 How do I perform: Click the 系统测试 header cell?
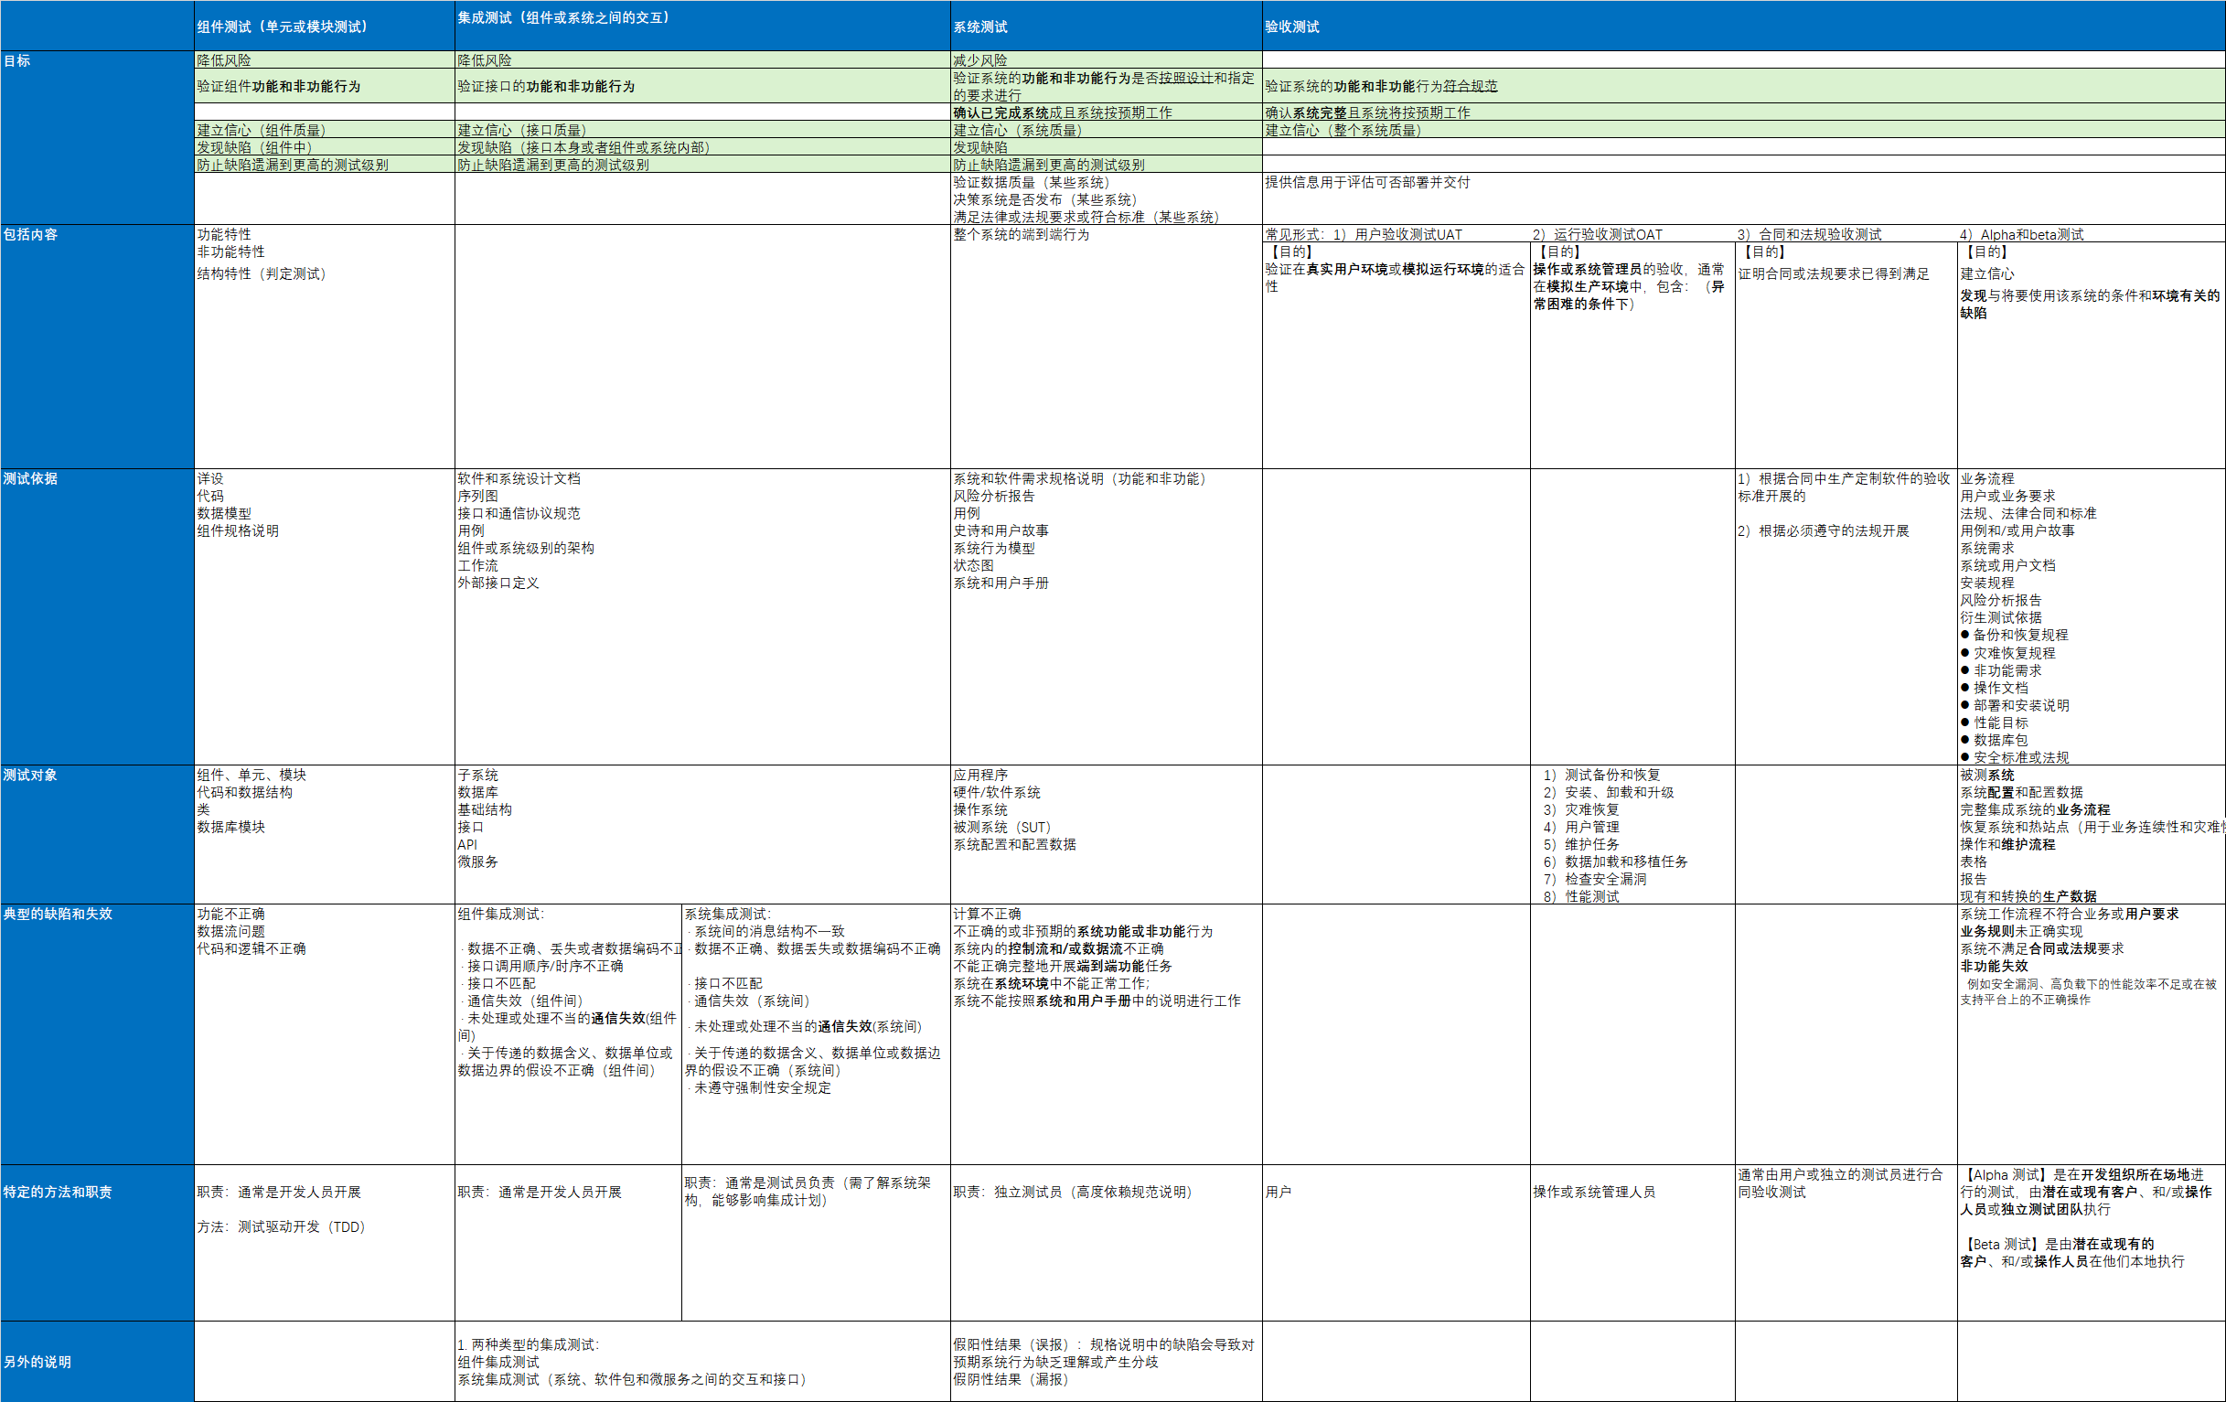[980, 27]
